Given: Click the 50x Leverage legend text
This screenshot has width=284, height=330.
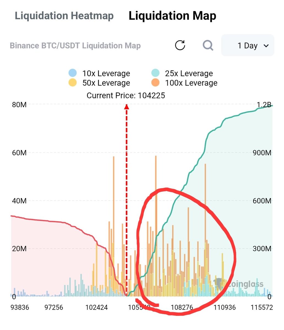Looking at the screenshot, I should 106,83.
